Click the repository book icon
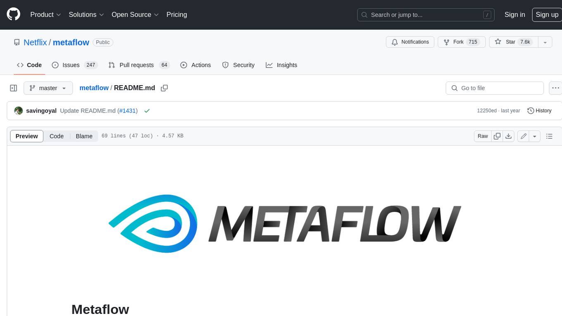The height and width of the screenshot is (316, 562). 17,42
